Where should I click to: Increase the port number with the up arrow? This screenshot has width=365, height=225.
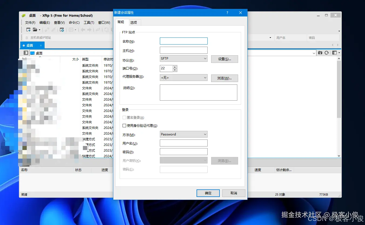(175, 67)
